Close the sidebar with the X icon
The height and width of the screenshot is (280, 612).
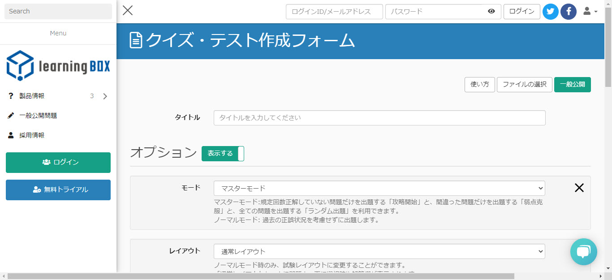coord(128,10)
